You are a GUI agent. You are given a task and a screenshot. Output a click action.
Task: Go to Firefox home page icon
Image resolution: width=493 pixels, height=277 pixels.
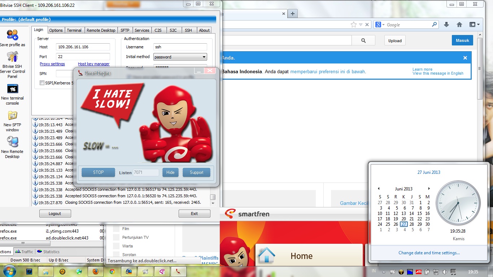click(459, 25)
